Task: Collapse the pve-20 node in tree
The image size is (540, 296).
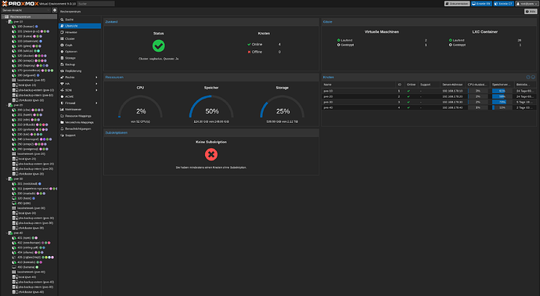Action: coord(6,105)
